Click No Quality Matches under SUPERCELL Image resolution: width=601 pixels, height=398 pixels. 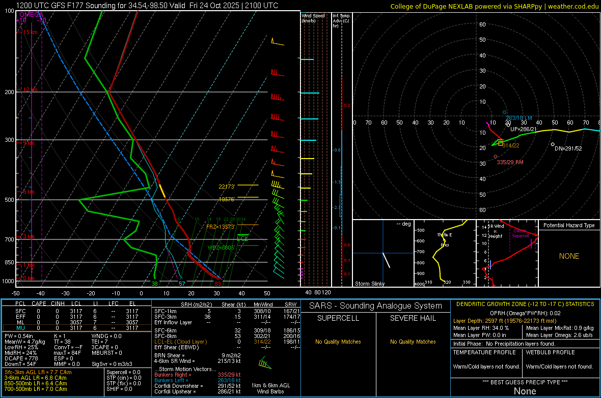pos(338,342)
